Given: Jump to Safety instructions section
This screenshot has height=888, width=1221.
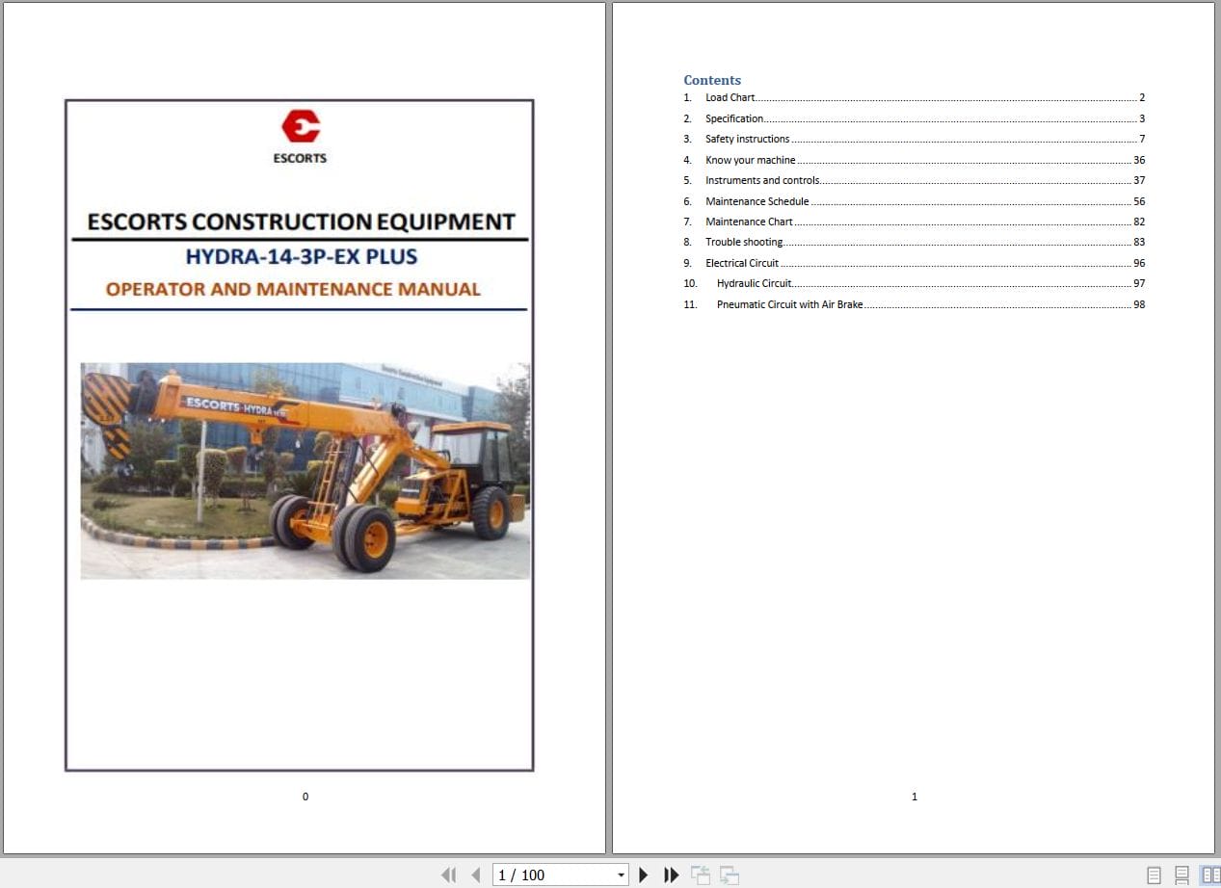Looking at the screenshot, I should (x=915, y=139).
